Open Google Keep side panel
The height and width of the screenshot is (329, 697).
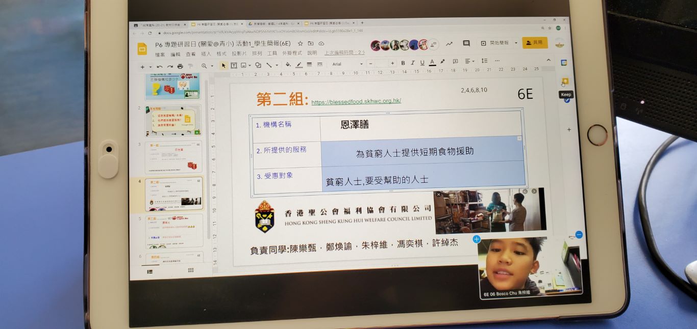tap(565, 81)
